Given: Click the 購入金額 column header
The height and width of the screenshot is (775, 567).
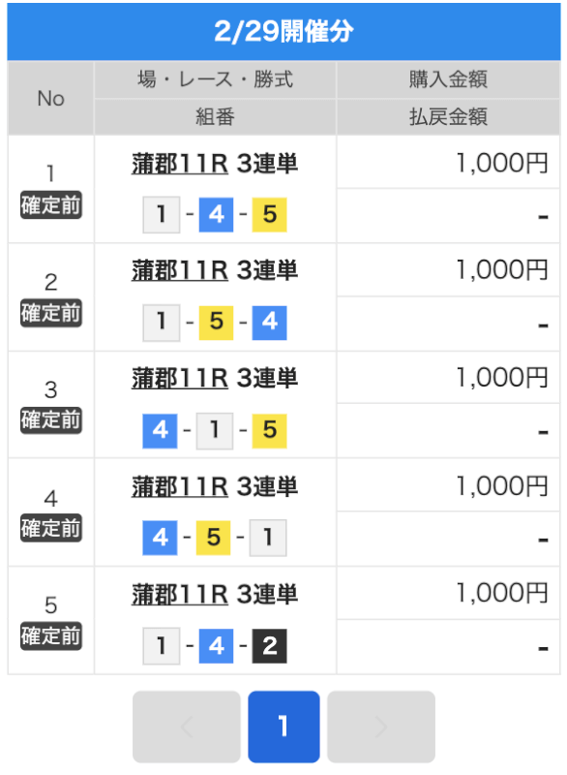Looking at the screenshot, I should point(448,79).
